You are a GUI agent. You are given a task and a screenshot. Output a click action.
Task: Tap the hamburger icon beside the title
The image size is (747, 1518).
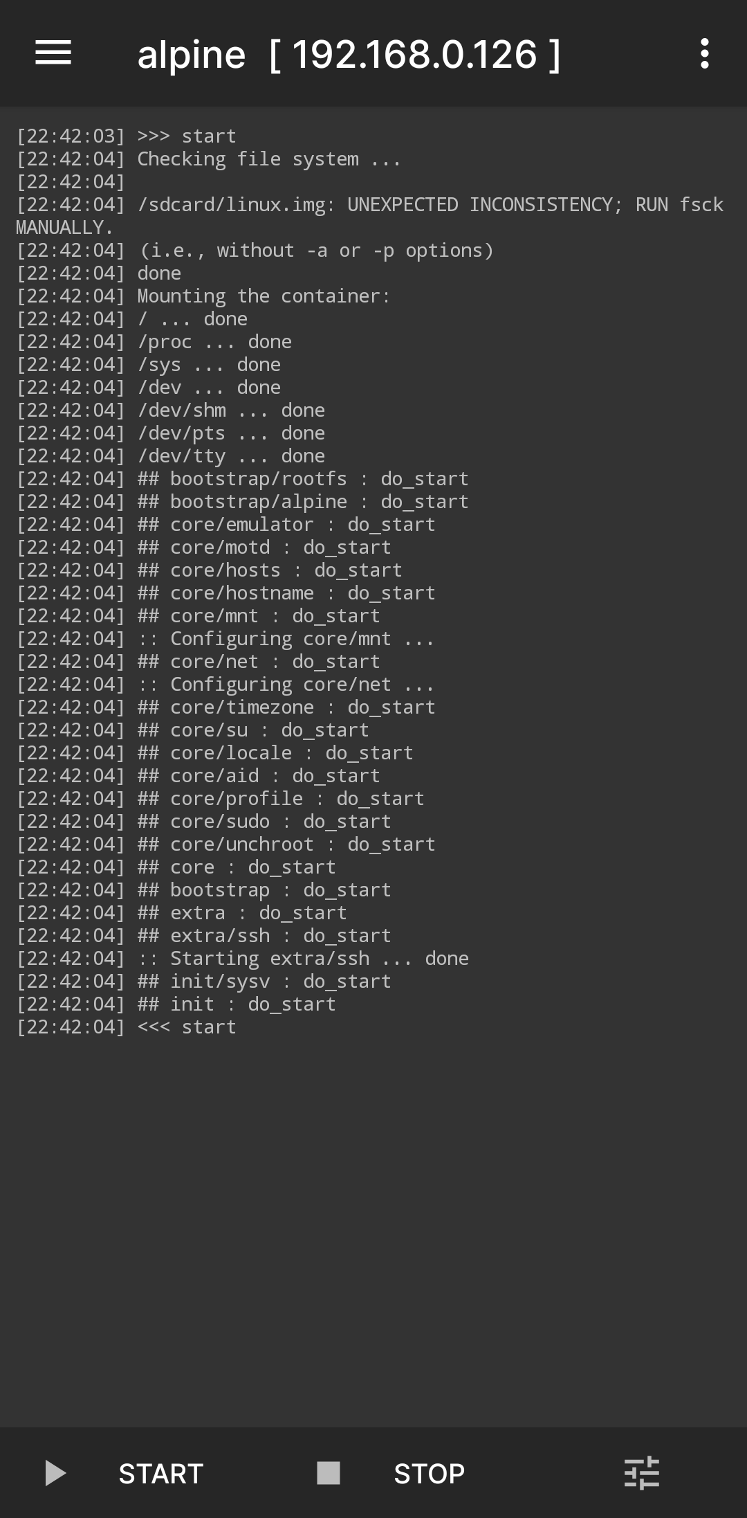[53, 53]
